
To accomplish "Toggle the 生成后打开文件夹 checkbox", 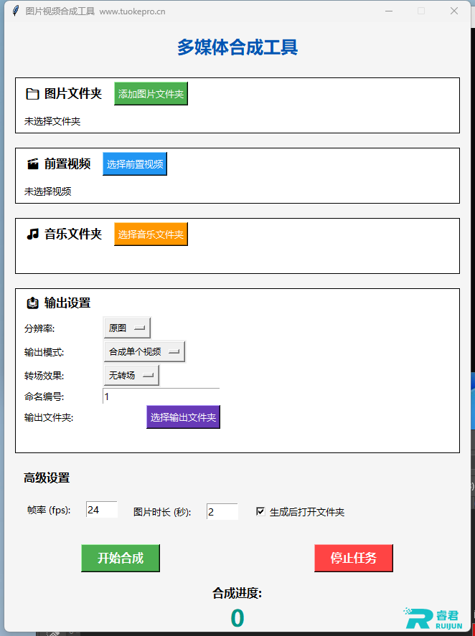I will click(260, 511).
